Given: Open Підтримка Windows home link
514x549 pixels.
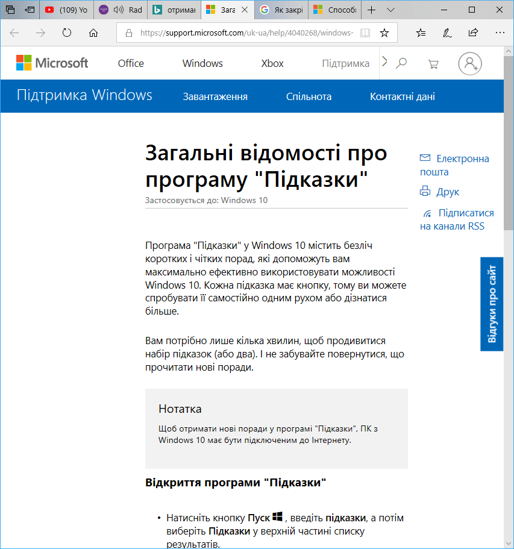Looking at the screenshot, I should tap(84, 95).
